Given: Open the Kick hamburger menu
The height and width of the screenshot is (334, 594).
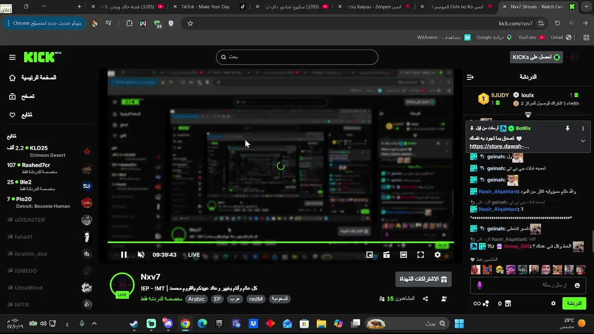Looking at the screenshot, I should click(x=13, y=58).
